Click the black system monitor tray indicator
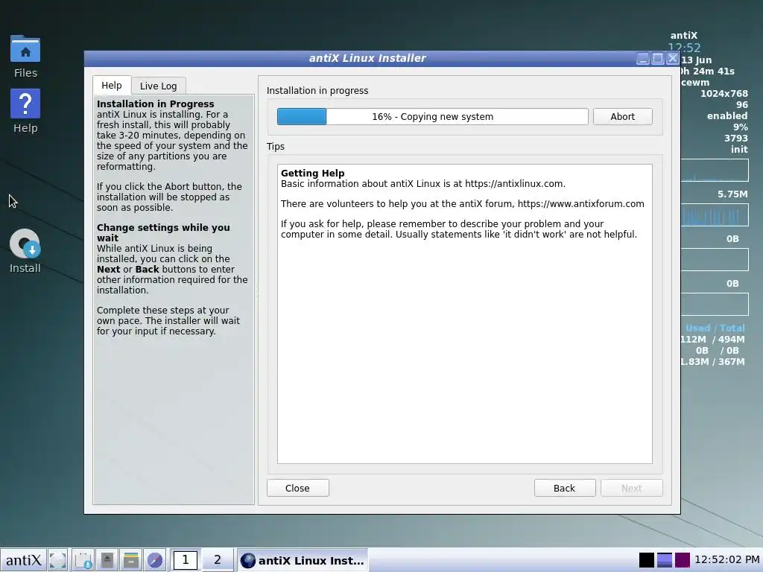 [647, 560]
